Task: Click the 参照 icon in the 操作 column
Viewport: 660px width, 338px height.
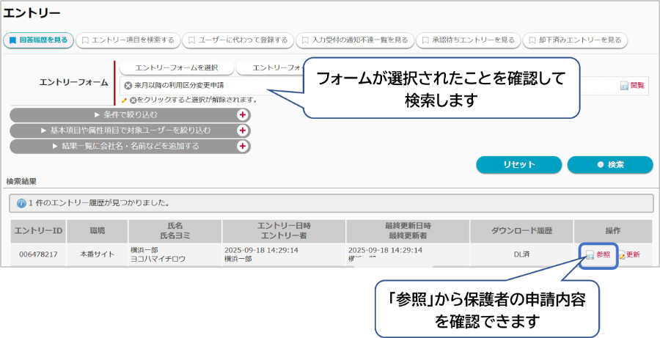Action: pos(590,255)
